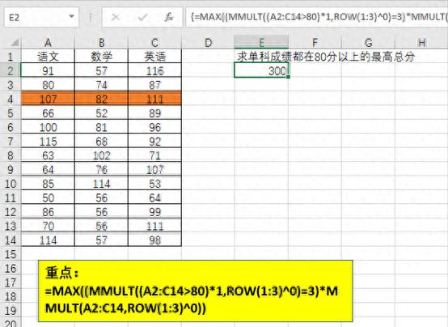Select row 15 header
The height and width of the screenshot is (327, 448).
point(11,254)
